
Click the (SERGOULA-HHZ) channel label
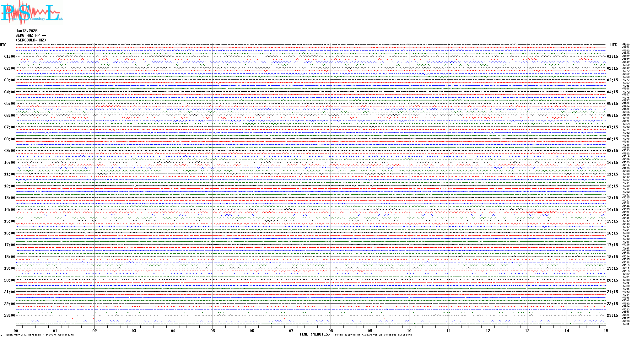[x=31, y=40]
